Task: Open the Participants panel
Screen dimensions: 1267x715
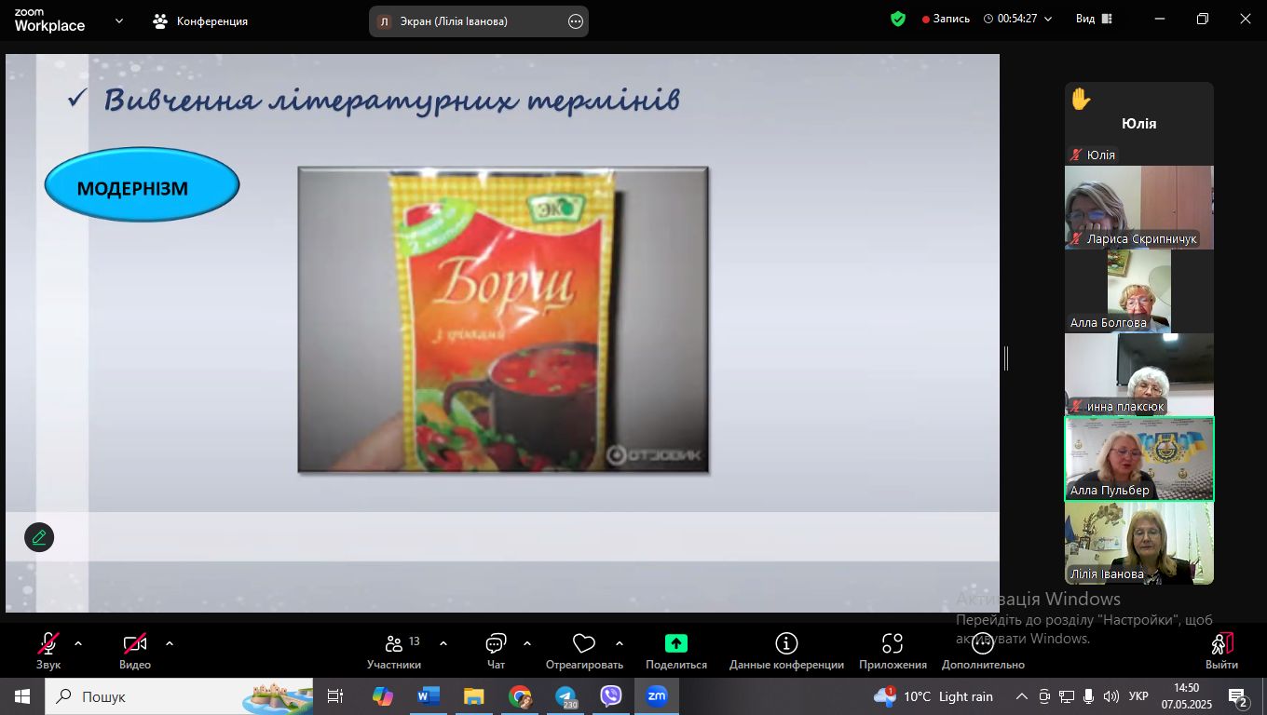Action: click(x=394, y=651)
